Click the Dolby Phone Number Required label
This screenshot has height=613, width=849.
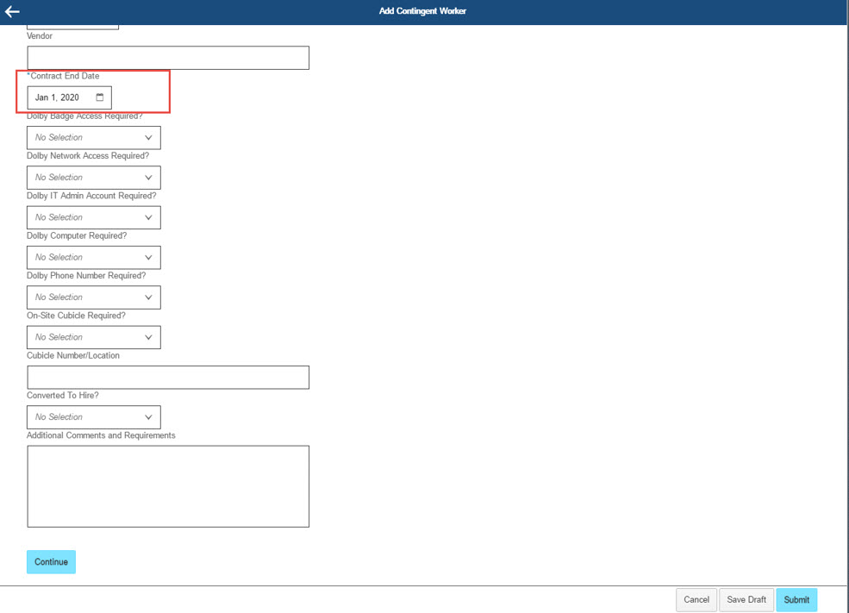click(x=86, y=276)
